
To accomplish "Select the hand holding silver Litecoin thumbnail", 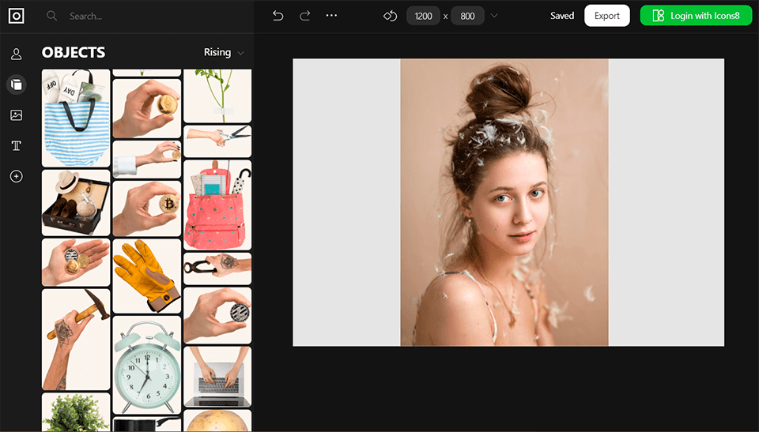I will pos(217,315).
